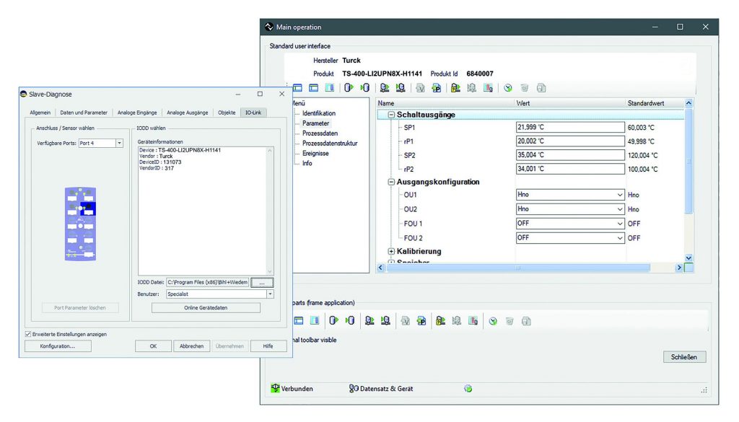Viewport: 739px width, 422px height.
Task: Click the clock icon in the frame application toolbar
Action: [493, 321]
